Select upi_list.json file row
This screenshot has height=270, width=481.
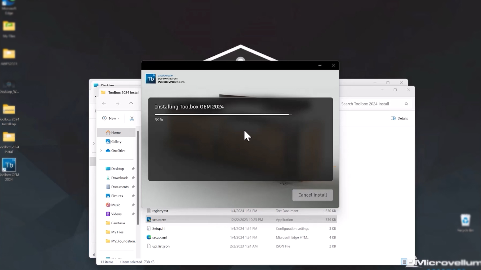(241, 246)
